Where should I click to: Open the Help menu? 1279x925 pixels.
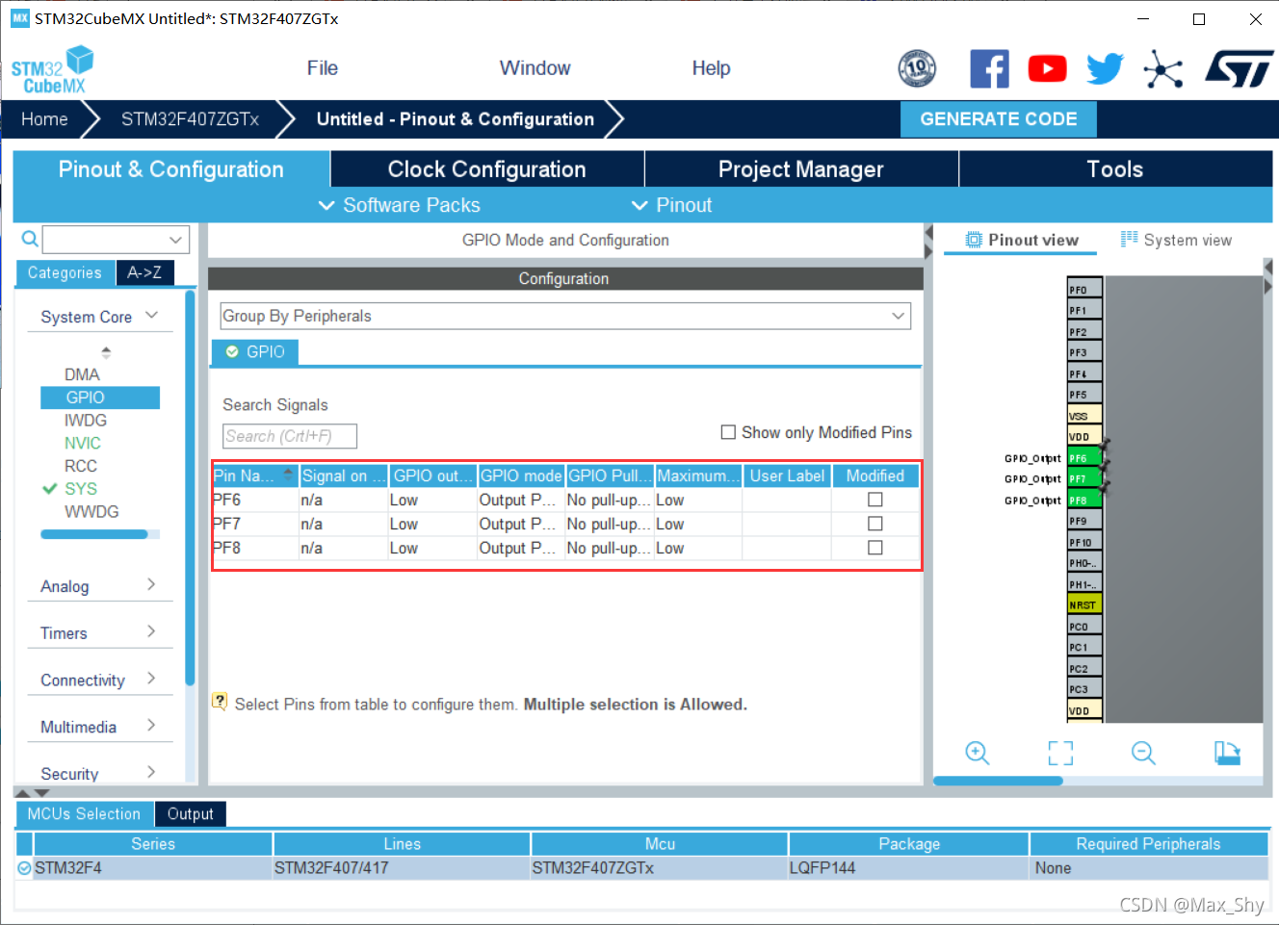coord(711,68)
